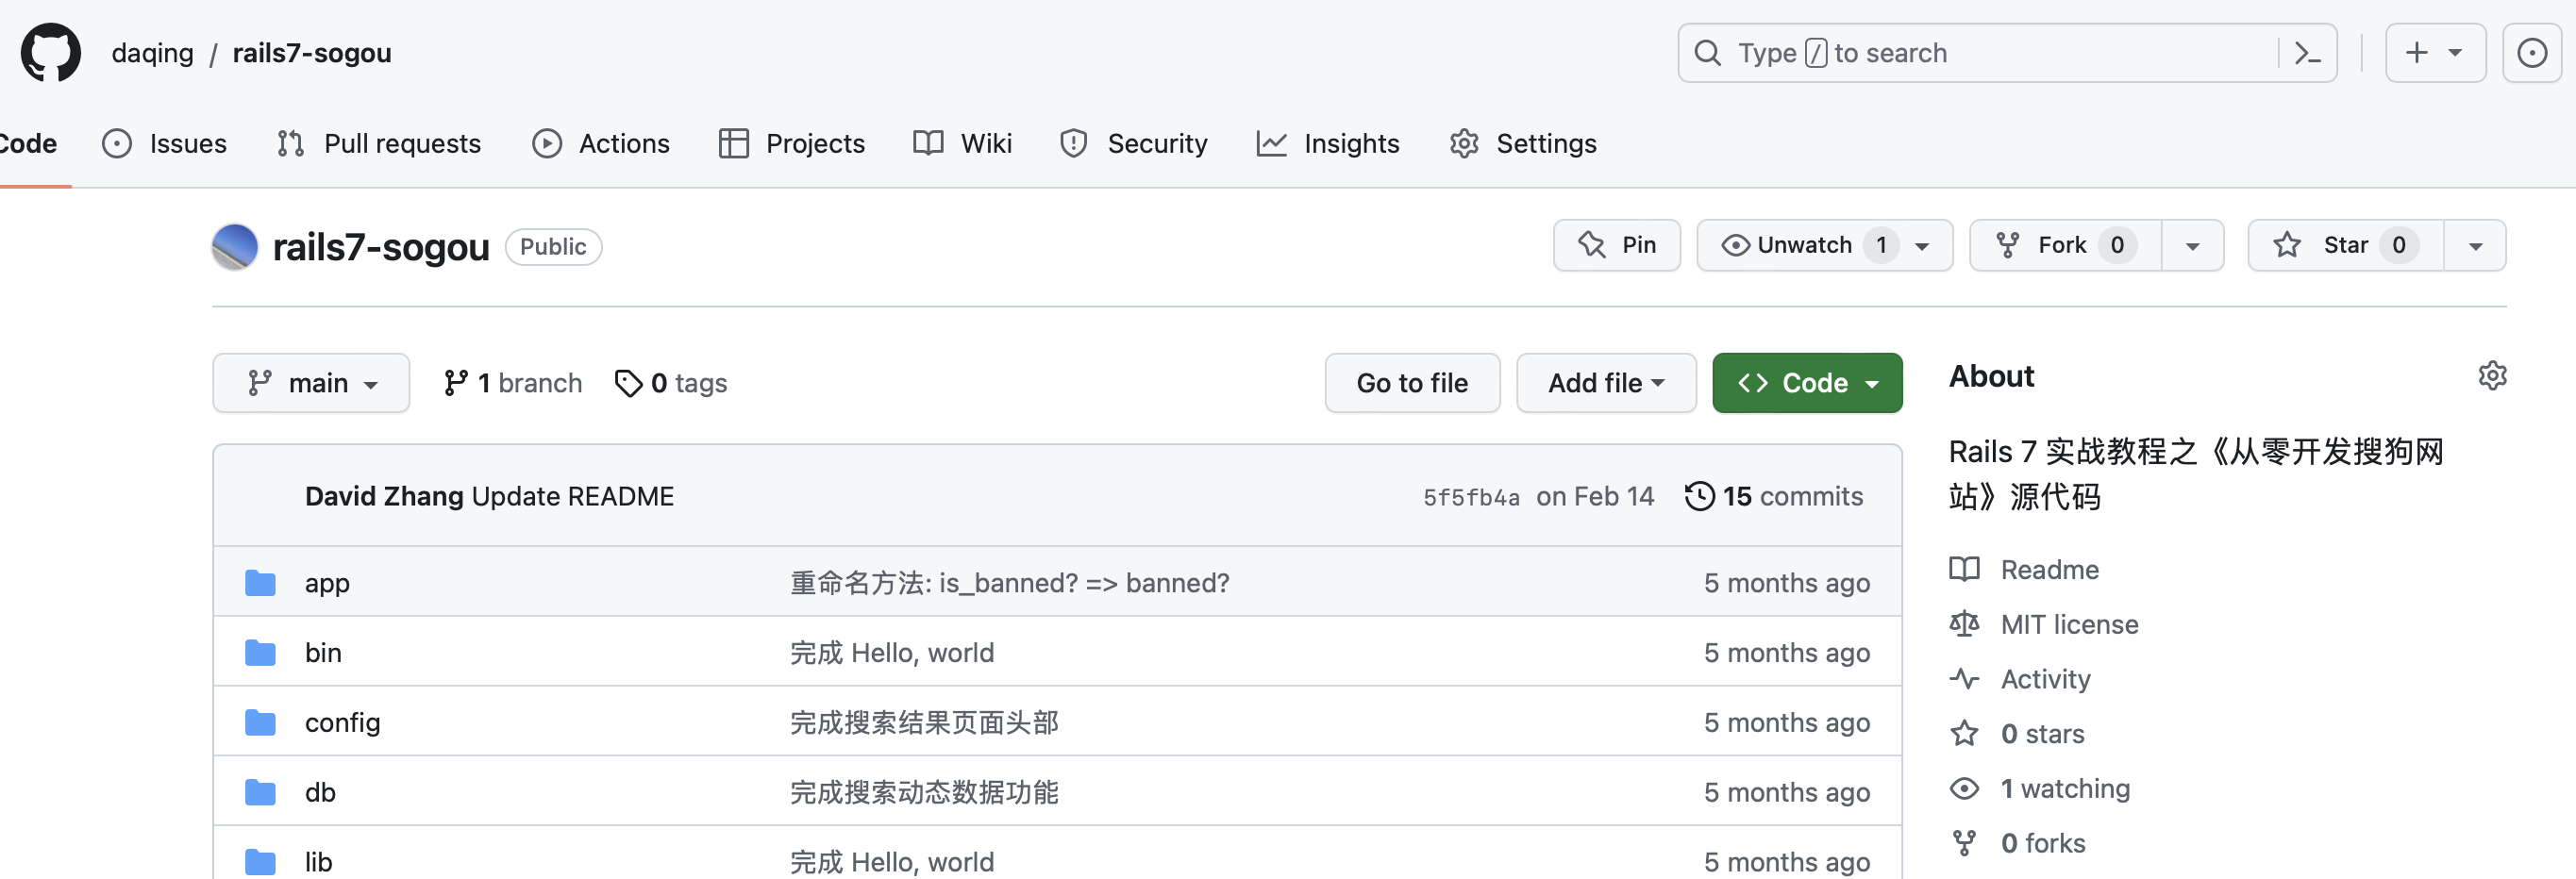Open the db folder name
2576x879 pixels.
point(320,793)
